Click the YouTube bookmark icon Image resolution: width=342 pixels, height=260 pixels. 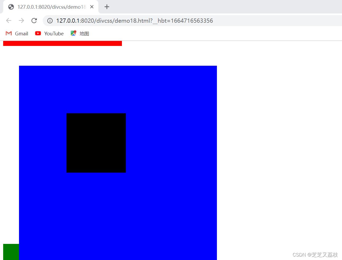(x=38, y=33)
